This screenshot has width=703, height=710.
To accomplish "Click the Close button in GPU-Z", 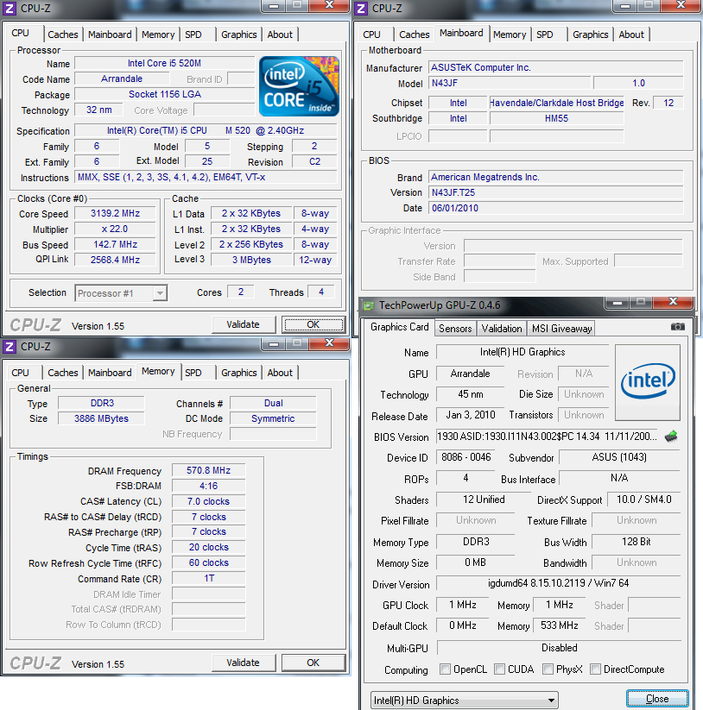I will coord(657,699).
